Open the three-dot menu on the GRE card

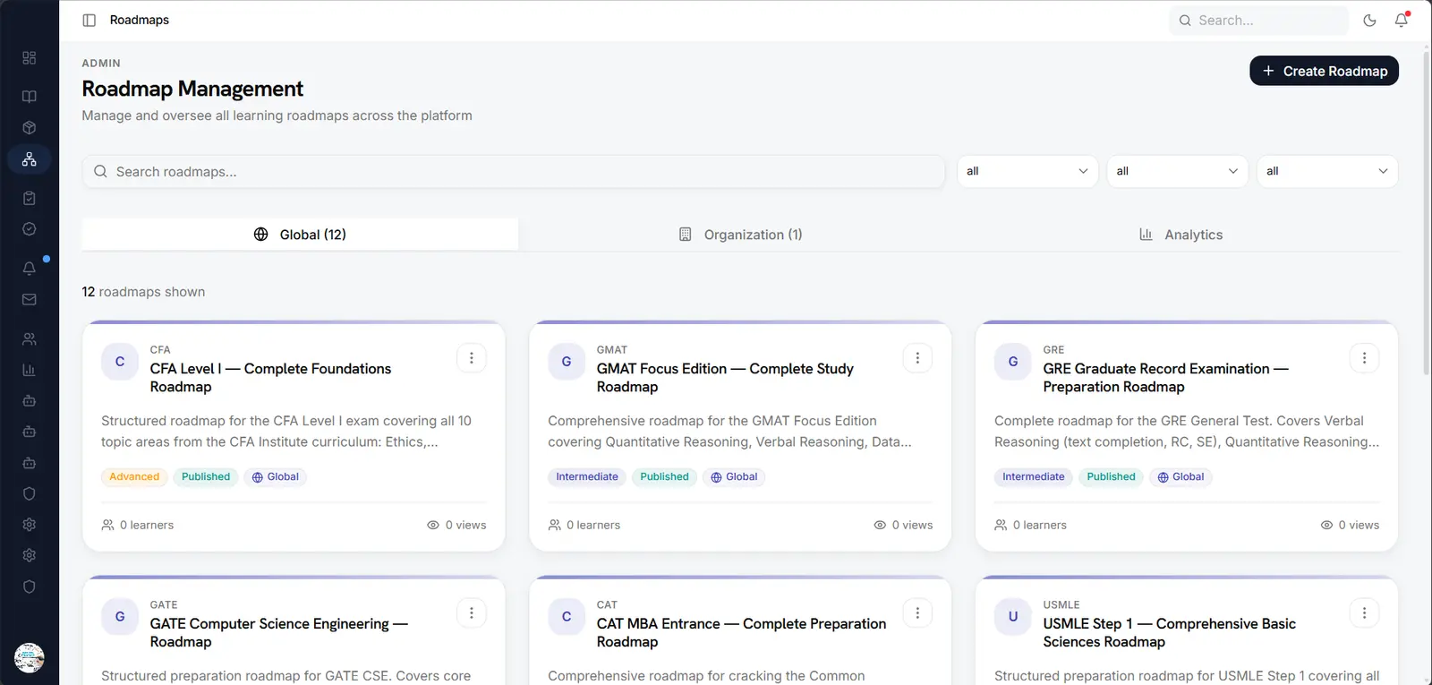point(1364,358)
